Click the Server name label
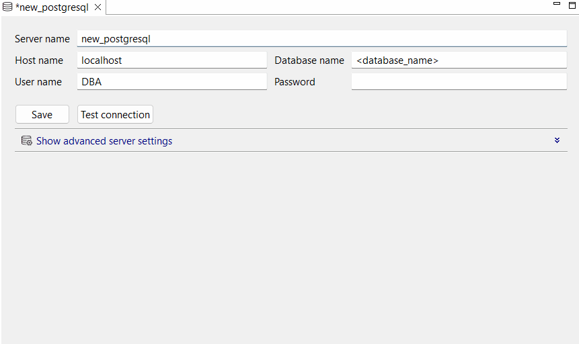Screen dimensions: 579x344 point(42,39)
